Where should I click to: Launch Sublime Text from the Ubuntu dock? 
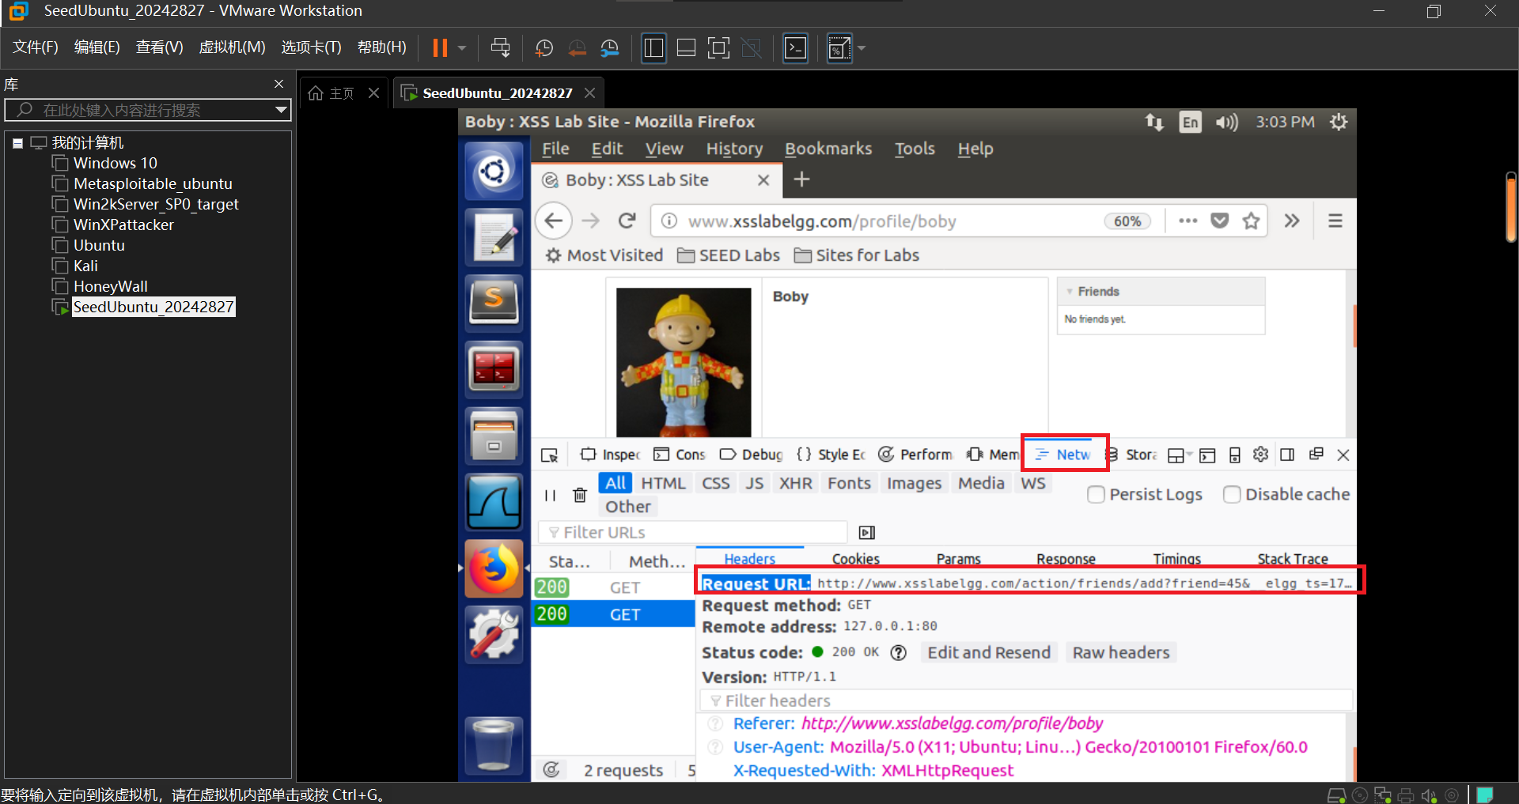494,303
